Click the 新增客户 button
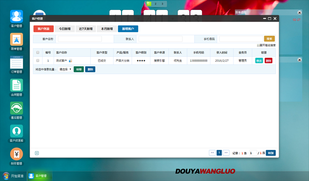Image resolution: width=309 pixels, height=181 pixels. 128,29
